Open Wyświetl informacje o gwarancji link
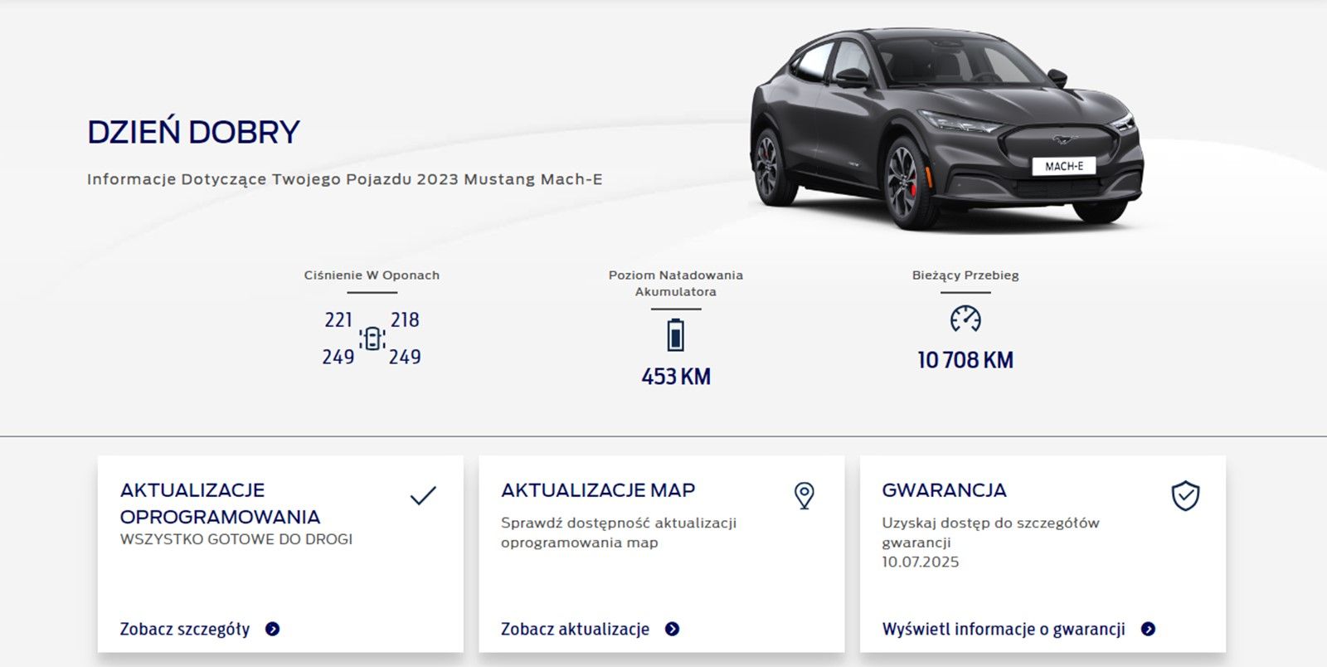1327x667 pixels. [x=1004, y=629]
